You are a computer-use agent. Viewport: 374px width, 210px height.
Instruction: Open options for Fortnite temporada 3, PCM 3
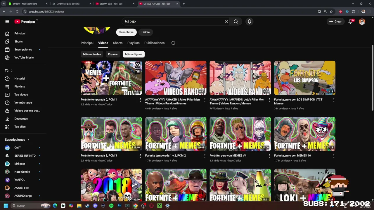point(140,156)
